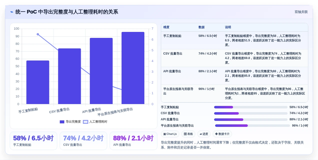Click table value 58% / 6.5小时

click(x=208, y=36)
